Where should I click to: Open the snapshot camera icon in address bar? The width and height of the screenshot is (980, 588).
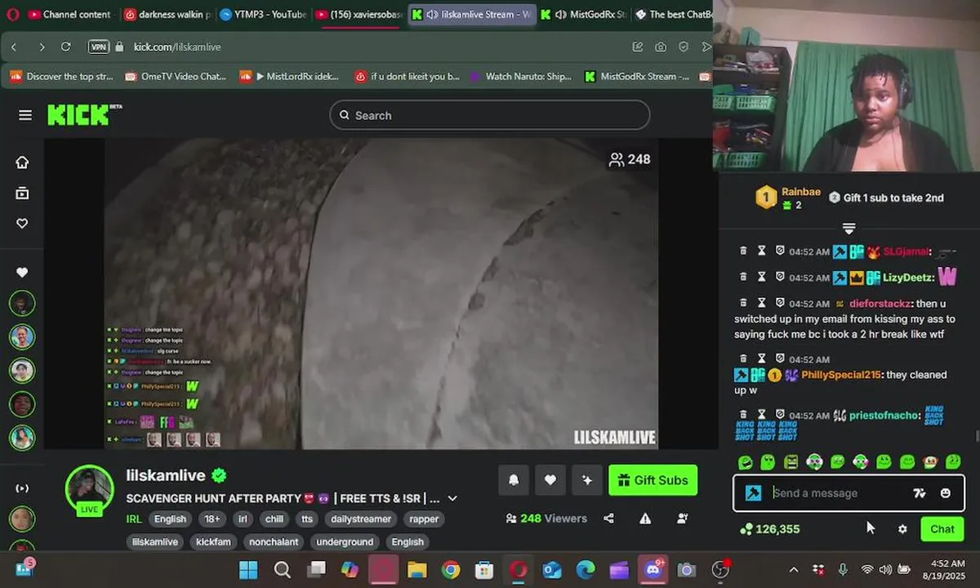661,47
